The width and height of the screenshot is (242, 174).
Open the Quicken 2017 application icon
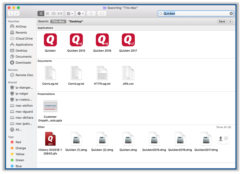pos(128,40)
